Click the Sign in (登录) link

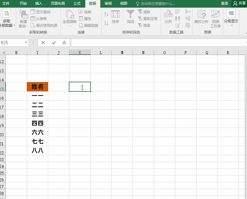[x=224, y=4]
